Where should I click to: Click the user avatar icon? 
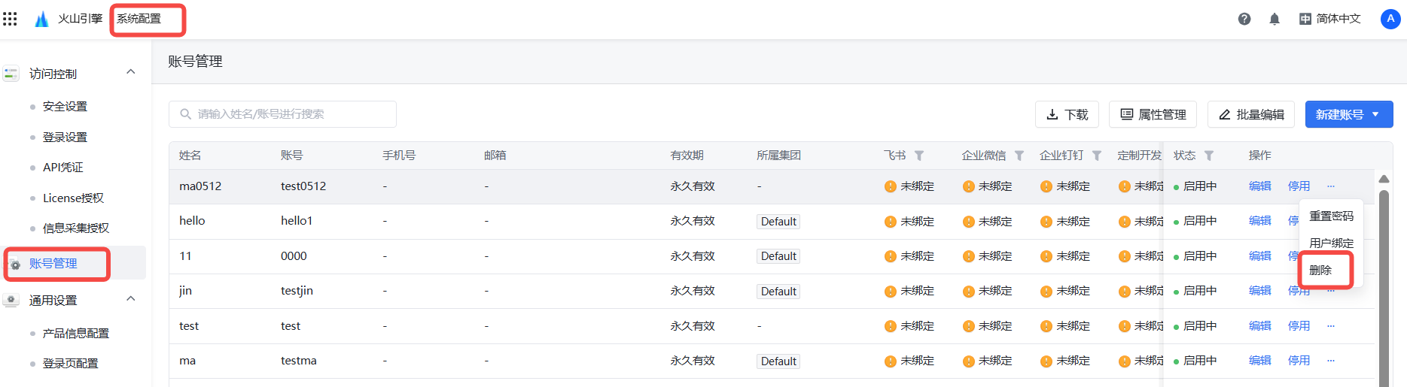click(1390, 19)
